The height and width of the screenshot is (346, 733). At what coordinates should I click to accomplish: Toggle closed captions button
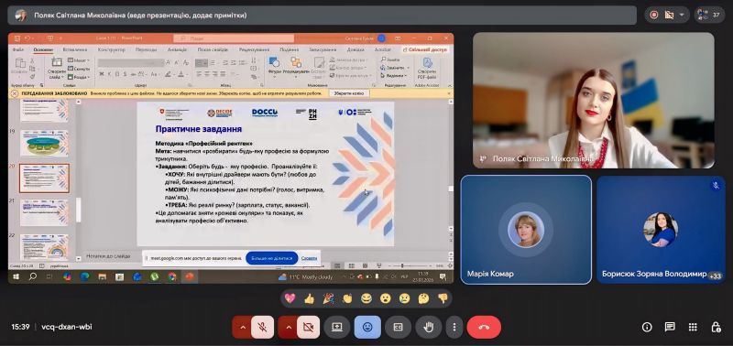[398, 328]
